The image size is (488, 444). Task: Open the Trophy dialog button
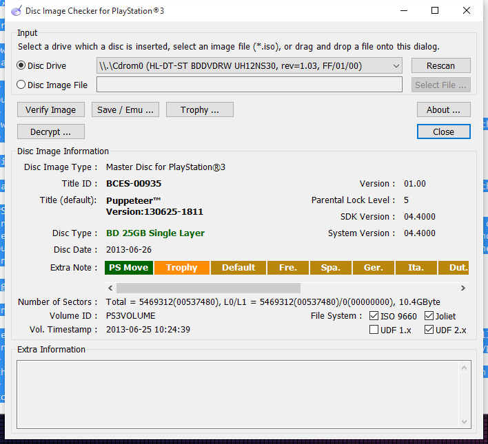[x=199, y=109]
